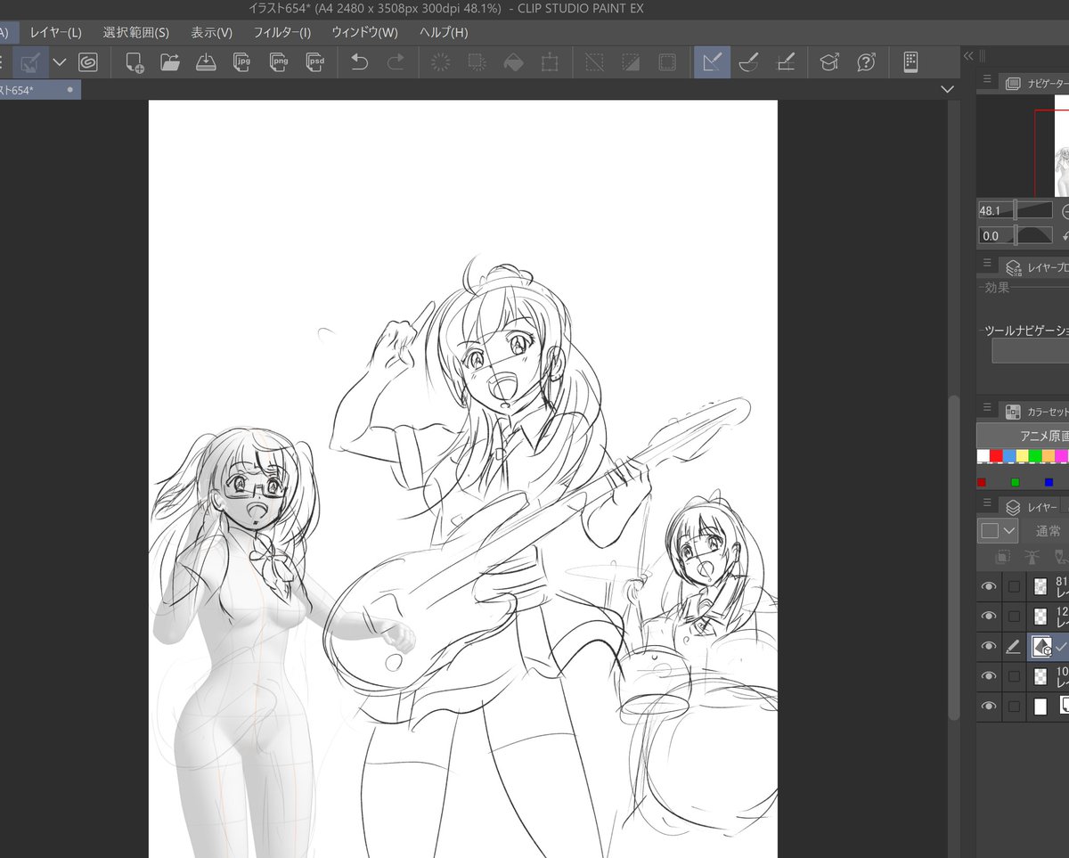Viewport: 1069px width, 858px height.
Task: Click the Color Set panel icon
Action: [x=1013, y=412]
